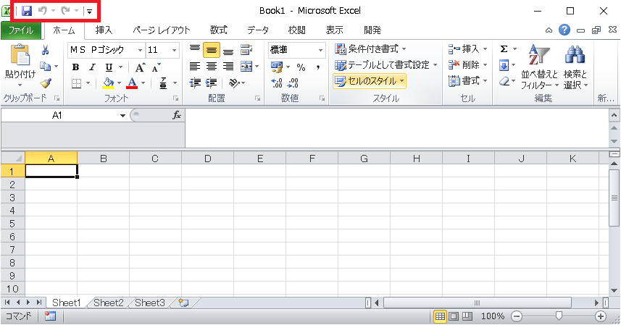Image resolution: width=621 pixels, height=325 pixels.
Task: Toggle middle vertical alignment
Action: (x=212, y=50)
